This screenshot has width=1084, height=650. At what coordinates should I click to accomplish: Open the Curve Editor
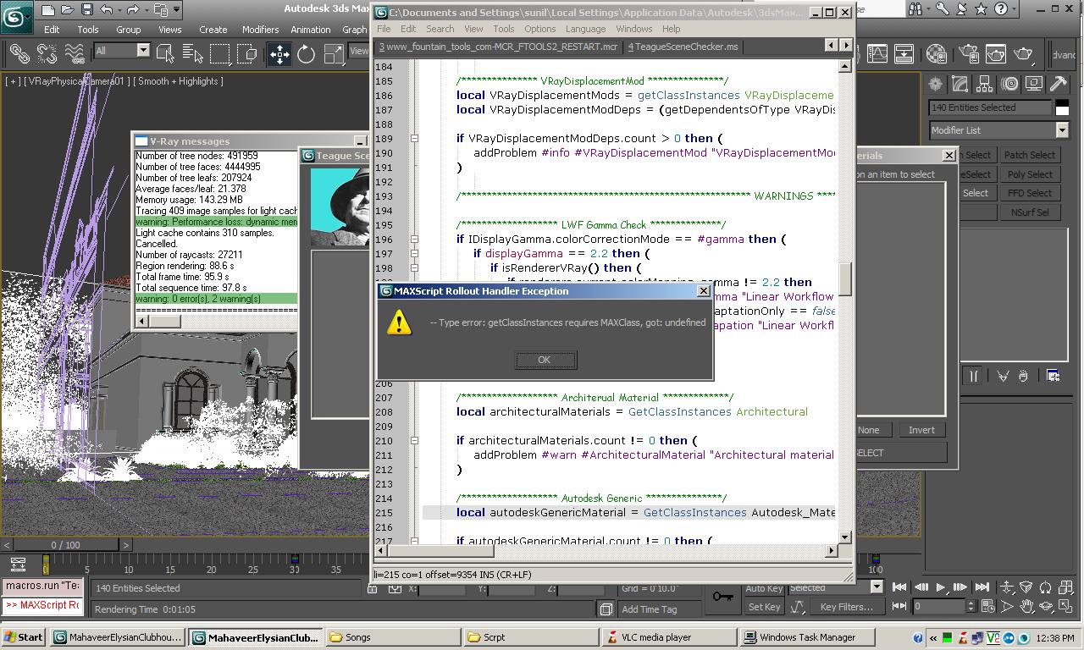[x=877, y=54]
